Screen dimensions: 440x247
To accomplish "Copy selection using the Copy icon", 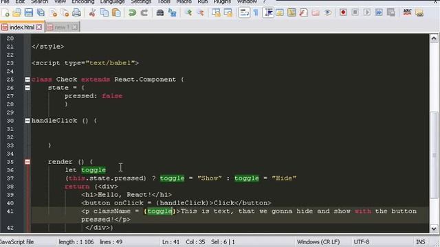I will [x=104, y=12].
